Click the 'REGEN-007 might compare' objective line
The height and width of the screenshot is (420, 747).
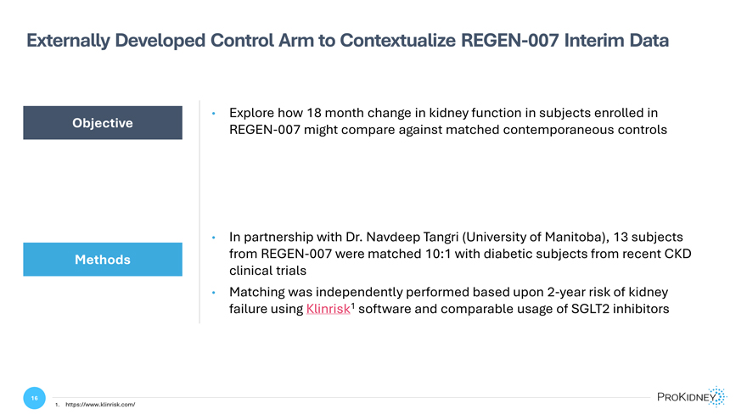[x=448, y=130]
